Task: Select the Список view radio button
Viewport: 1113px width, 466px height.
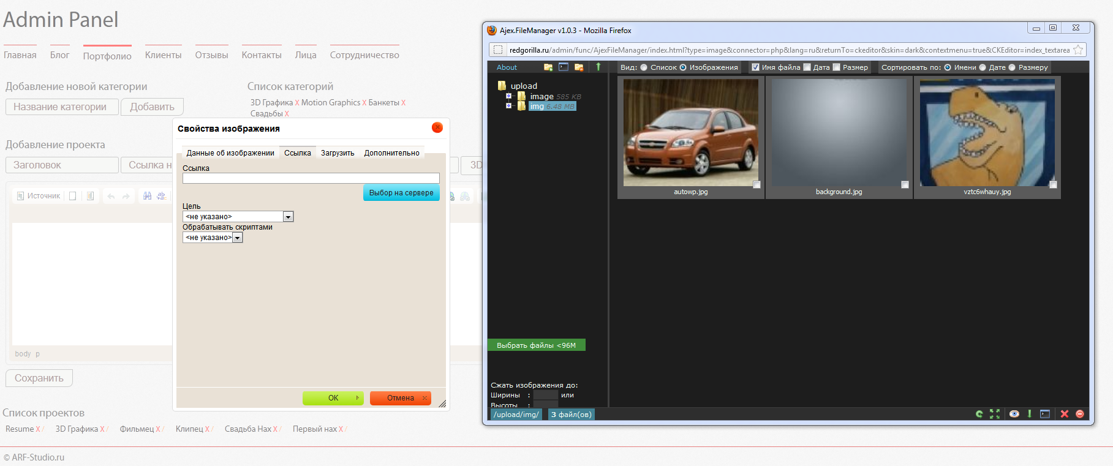Action: point(644,67)
